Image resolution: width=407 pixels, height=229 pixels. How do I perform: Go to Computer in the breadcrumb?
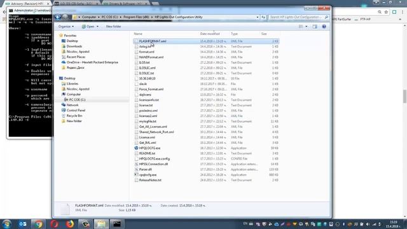(x=89, y=17)
